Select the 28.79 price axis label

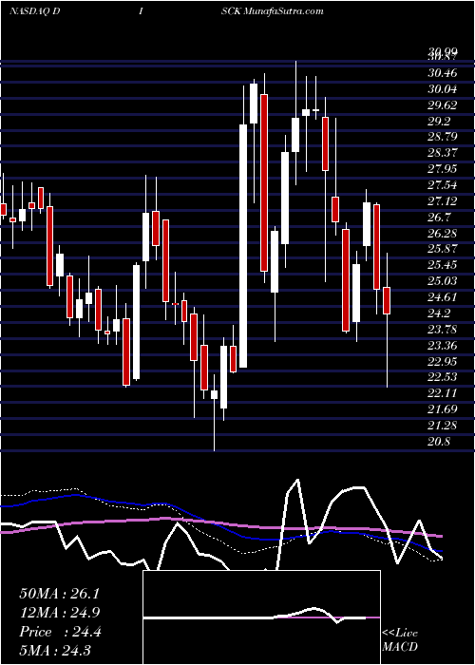click(x=443, y=137)
